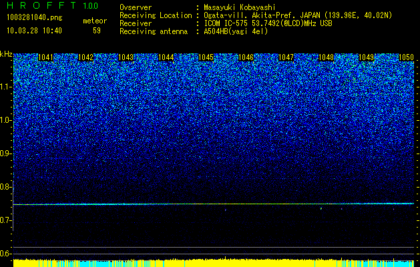
Task: Click the 1042 time marker
Action: [x=85, y=57]
